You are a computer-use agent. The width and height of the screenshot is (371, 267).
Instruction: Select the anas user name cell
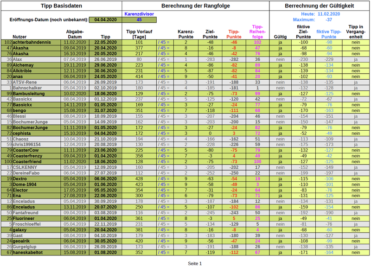(x=37, y=76)
